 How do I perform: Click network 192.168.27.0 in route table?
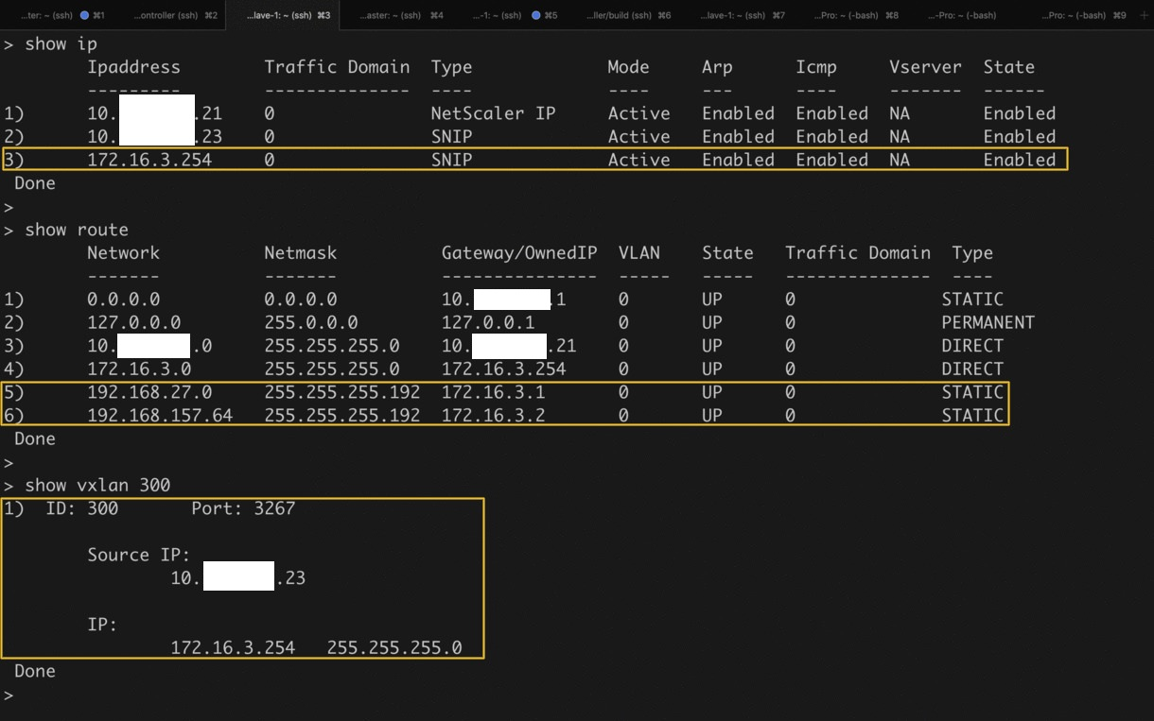point(149,392)
